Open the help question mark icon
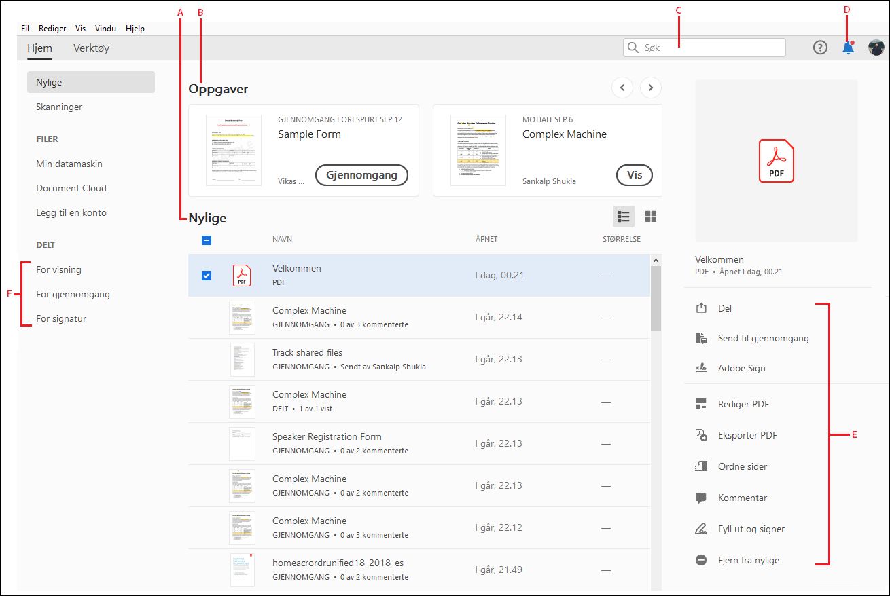This screenshot has height=596, width=890. click(821, 48)
